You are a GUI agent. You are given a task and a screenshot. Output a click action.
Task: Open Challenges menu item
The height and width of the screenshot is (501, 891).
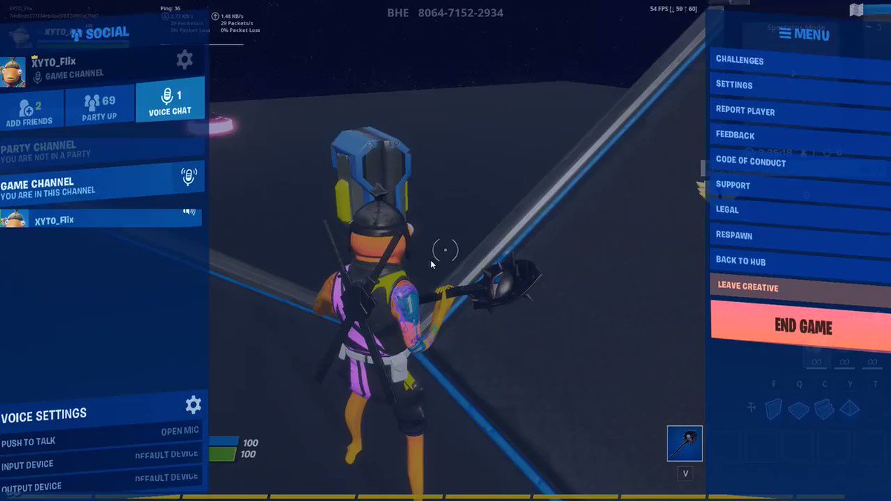coord(800,65)
